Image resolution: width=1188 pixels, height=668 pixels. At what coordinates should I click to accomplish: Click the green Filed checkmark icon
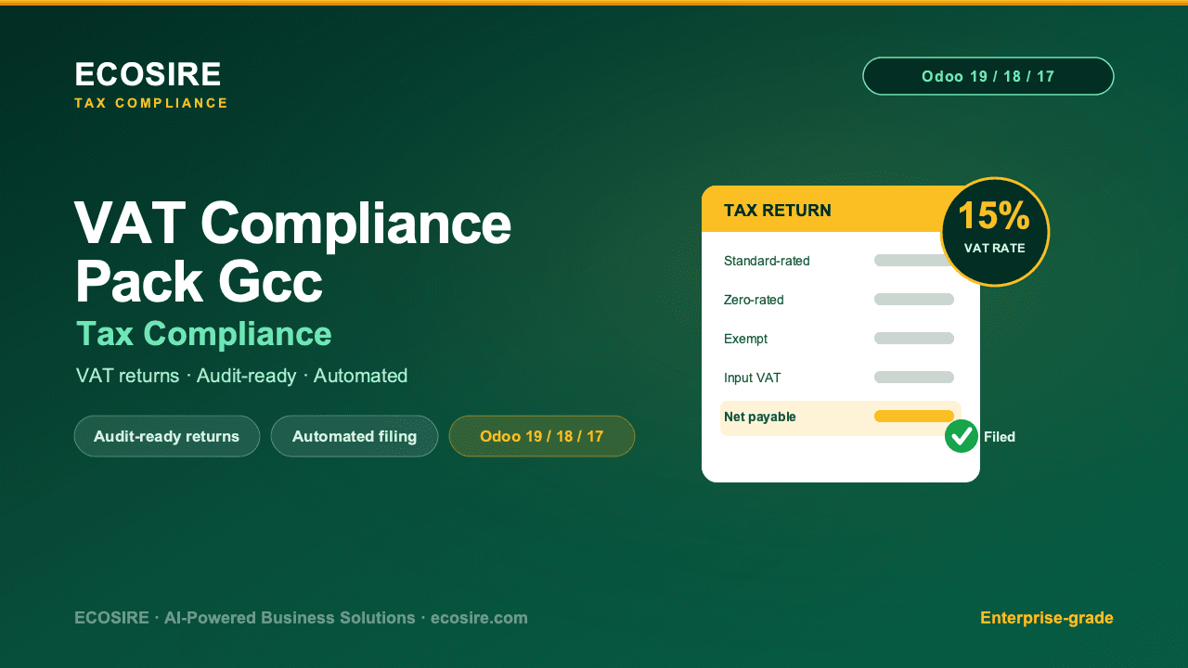(x=962, y=436)
